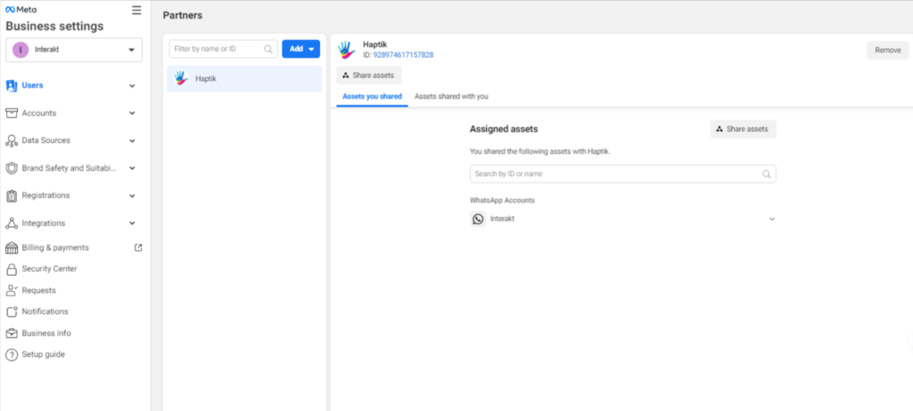Screen dimensions: 913x411
Task: Click the Requests person icon
Action: coord(12,290)
